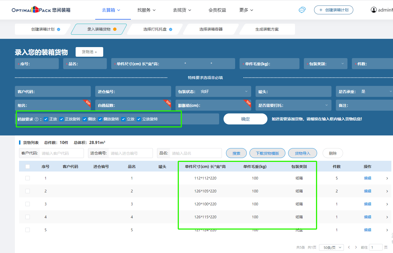This screenshot has height=253, width=393.
Task: Click the 品名 input in the cargo entry form
Action: (x=85, y=64)
